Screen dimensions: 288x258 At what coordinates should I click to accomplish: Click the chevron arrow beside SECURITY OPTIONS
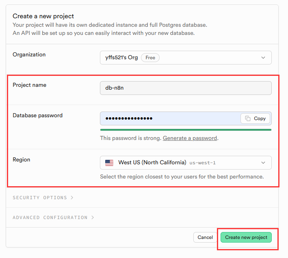click(72, 198)
